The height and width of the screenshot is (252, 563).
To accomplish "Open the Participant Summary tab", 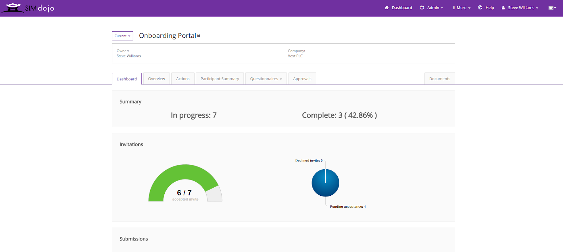I will (x=220, y=79).
